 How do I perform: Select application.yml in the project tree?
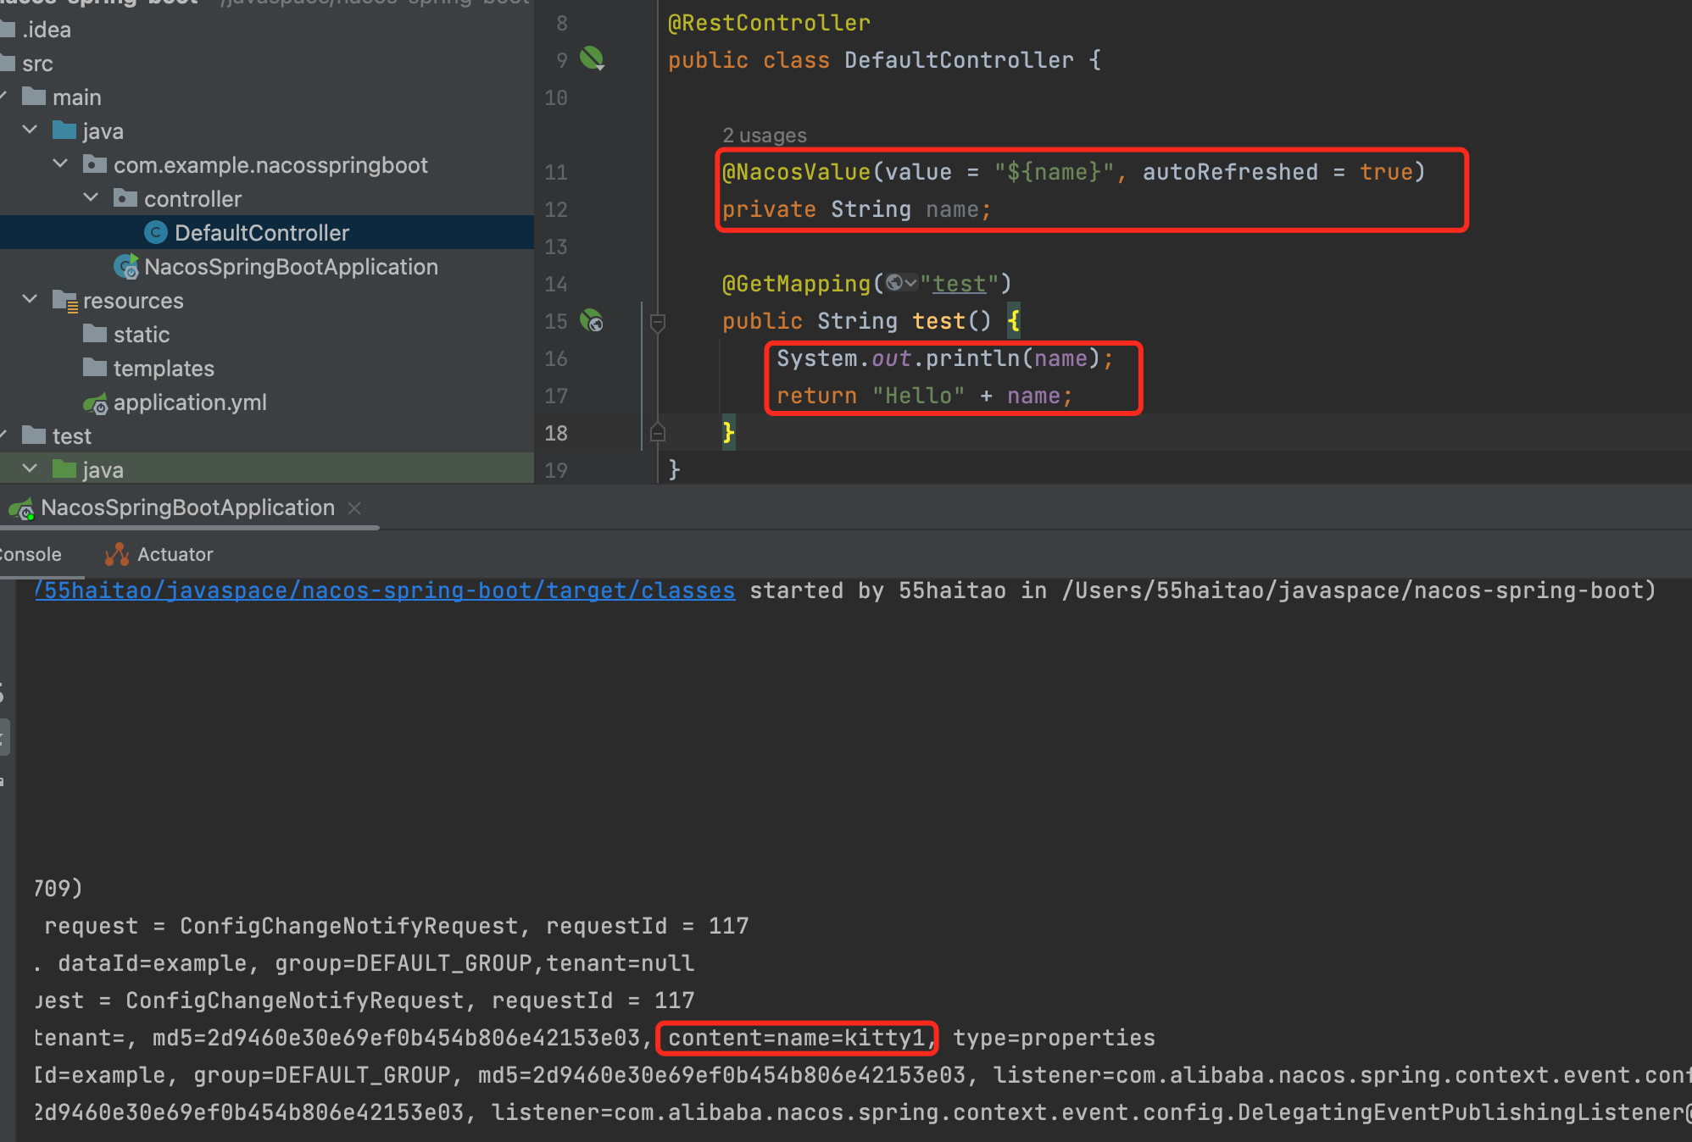(x=190, y=402)
